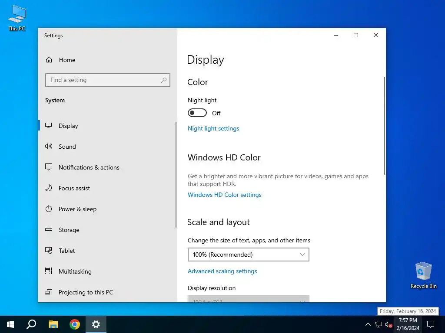This screenshot has height=333, width=445.
Task: Open Home in Settings sidebar
Action: coord(107,60)
